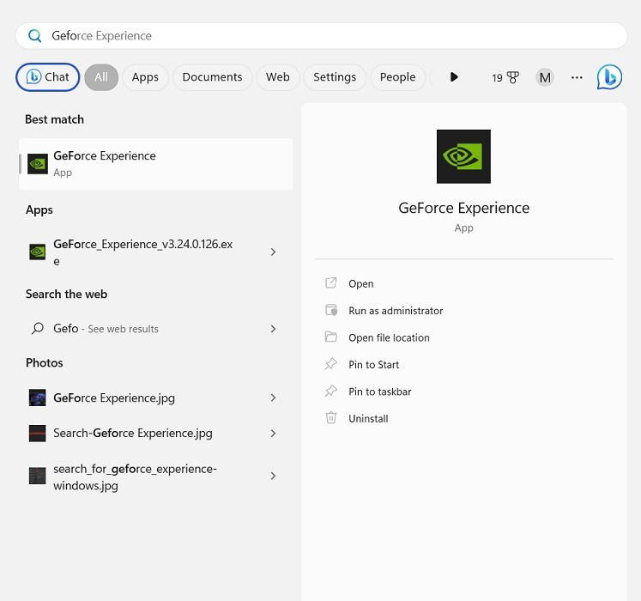Click inside the Geforce Experience search field
Viewport: 641px width, 601px height.
tap(321, 36)
